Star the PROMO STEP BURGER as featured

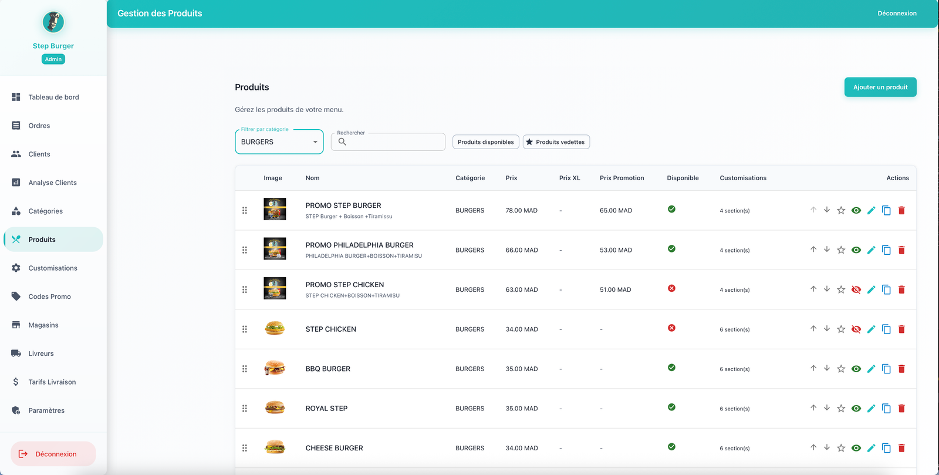pyautogui.click(x=841, y=210)
